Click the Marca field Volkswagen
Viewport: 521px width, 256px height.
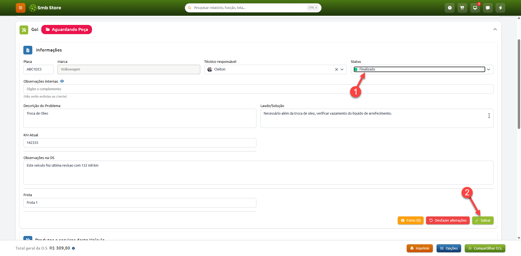coord(129,69)
